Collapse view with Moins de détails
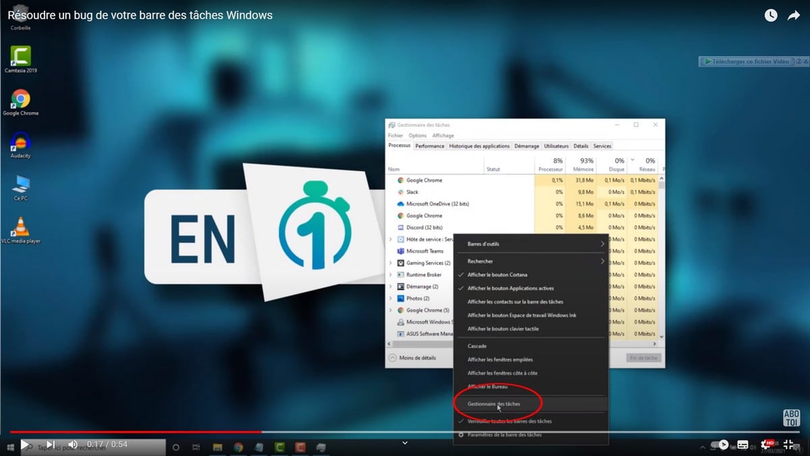This screenshot has height=456, width=810. (x=412, y=357)
